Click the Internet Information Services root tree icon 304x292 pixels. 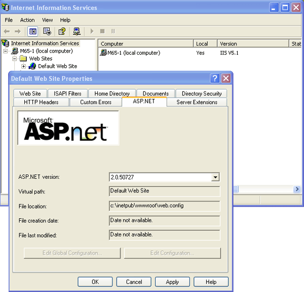(x=6, y=43)
